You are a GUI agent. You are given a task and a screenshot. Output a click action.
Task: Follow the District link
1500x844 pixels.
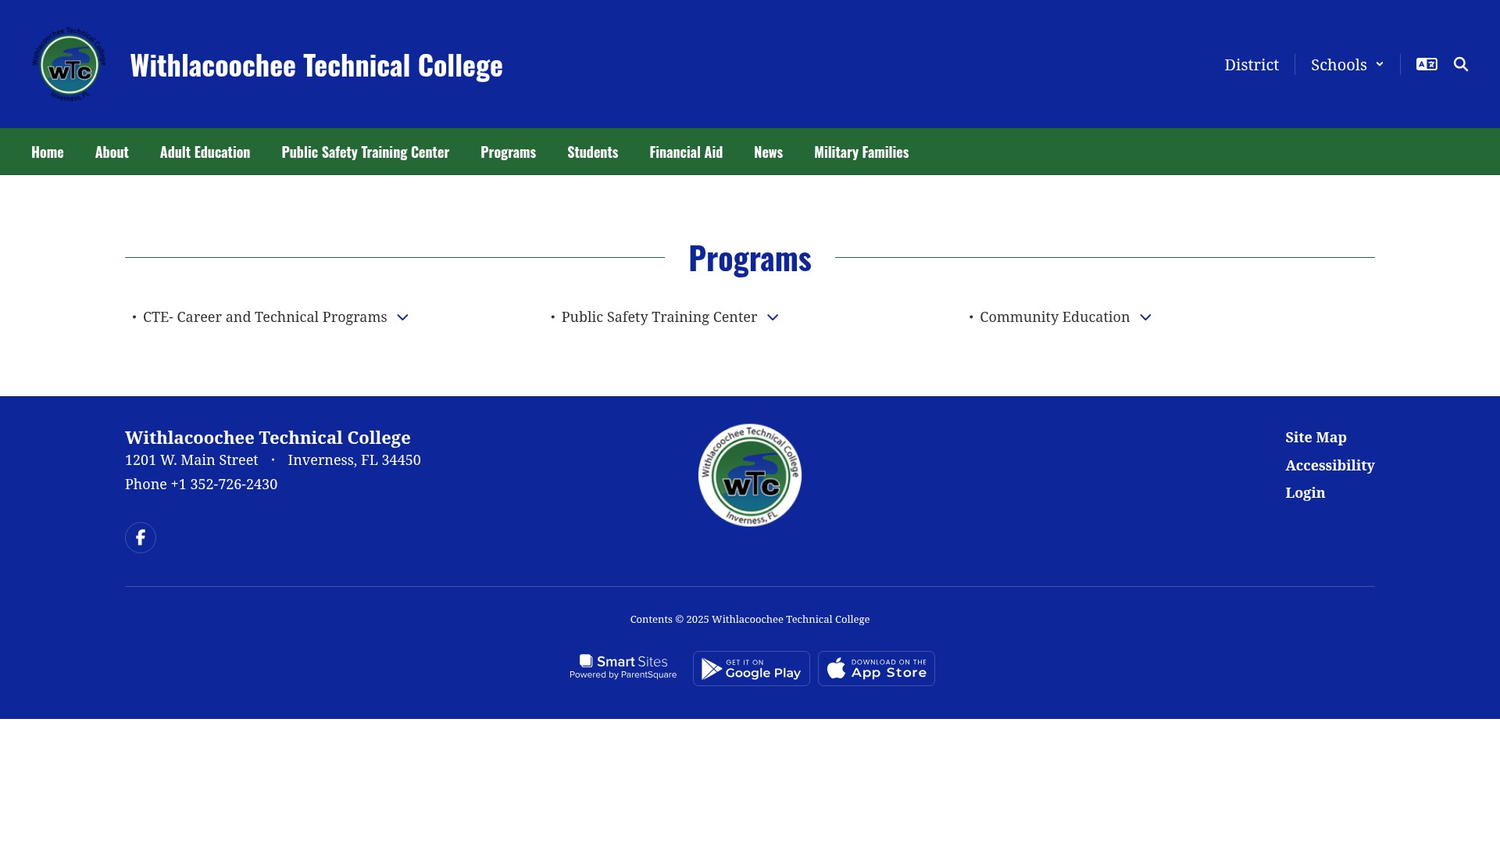click(1252, 64)
